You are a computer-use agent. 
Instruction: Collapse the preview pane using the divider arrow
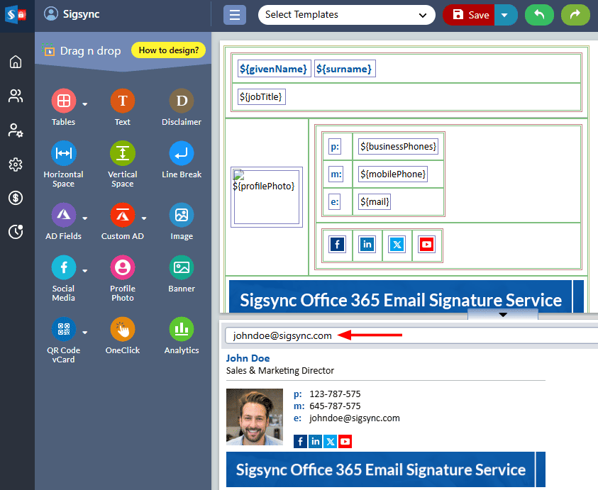503,314
